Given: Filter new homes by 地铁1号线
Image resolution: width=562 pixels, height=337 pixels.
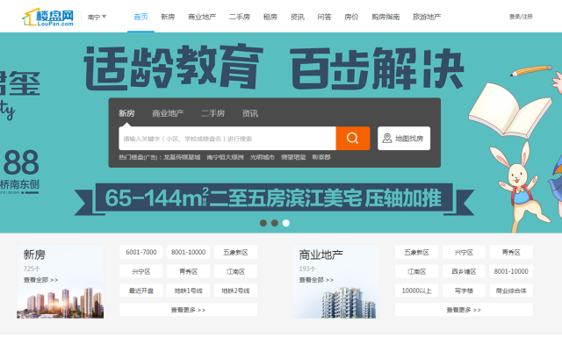Looking at the screenshot, I should pyautogui.click(x=188, y=290).
